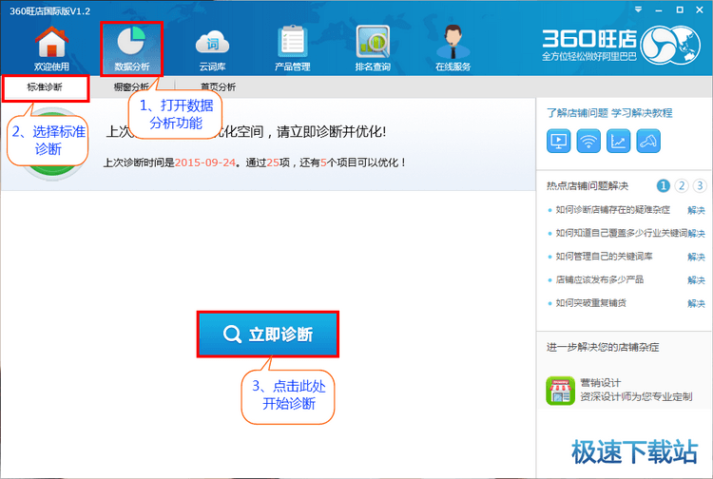
Task: Go to hot issues page 2
Action: point(682,185)
